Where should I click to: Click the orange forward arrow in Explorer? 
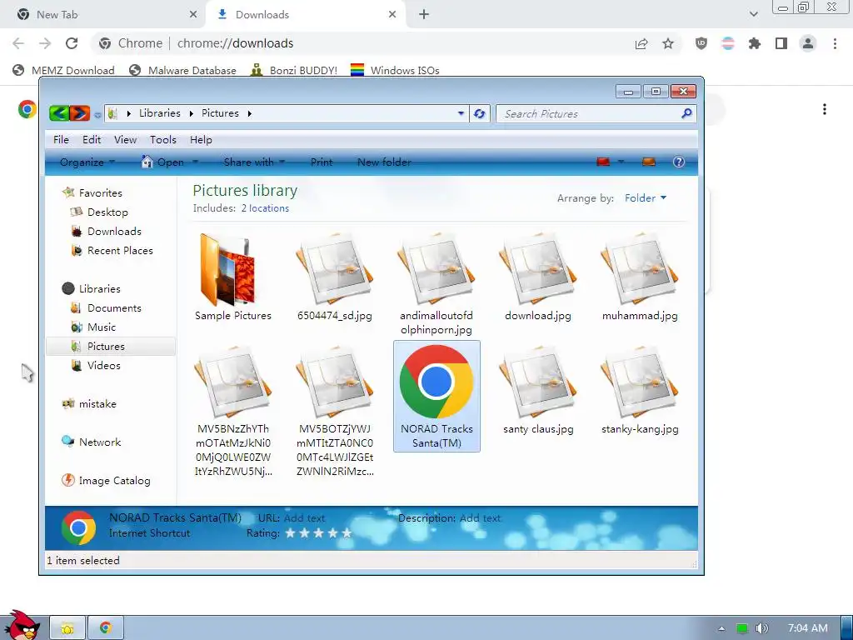(x=79, y=113)
